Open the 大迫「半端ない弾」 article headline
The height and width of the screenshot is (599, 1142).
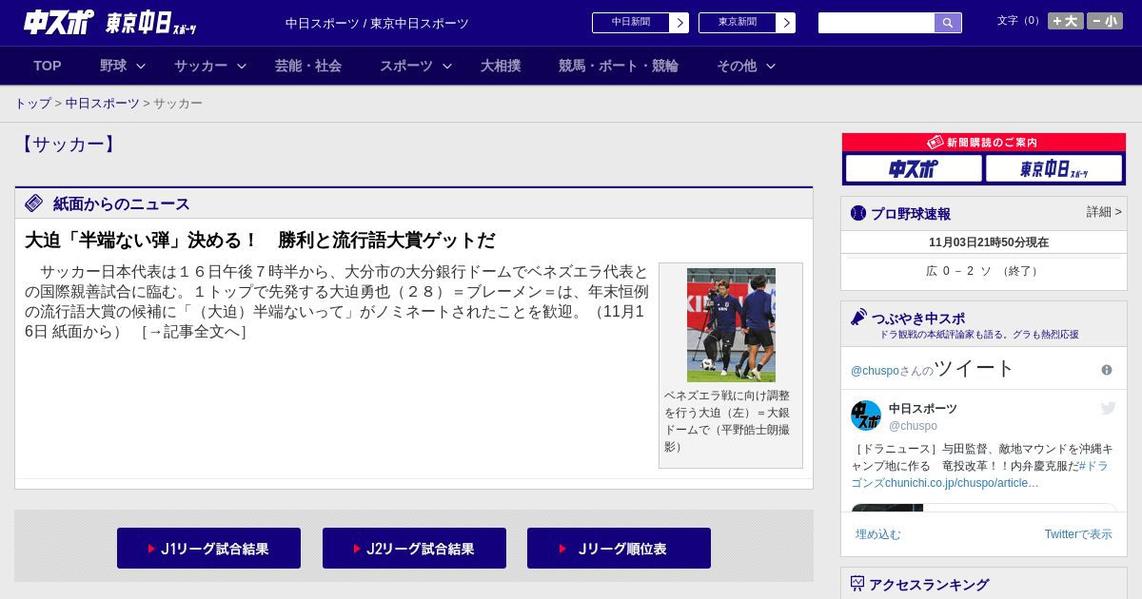[260, 240]
